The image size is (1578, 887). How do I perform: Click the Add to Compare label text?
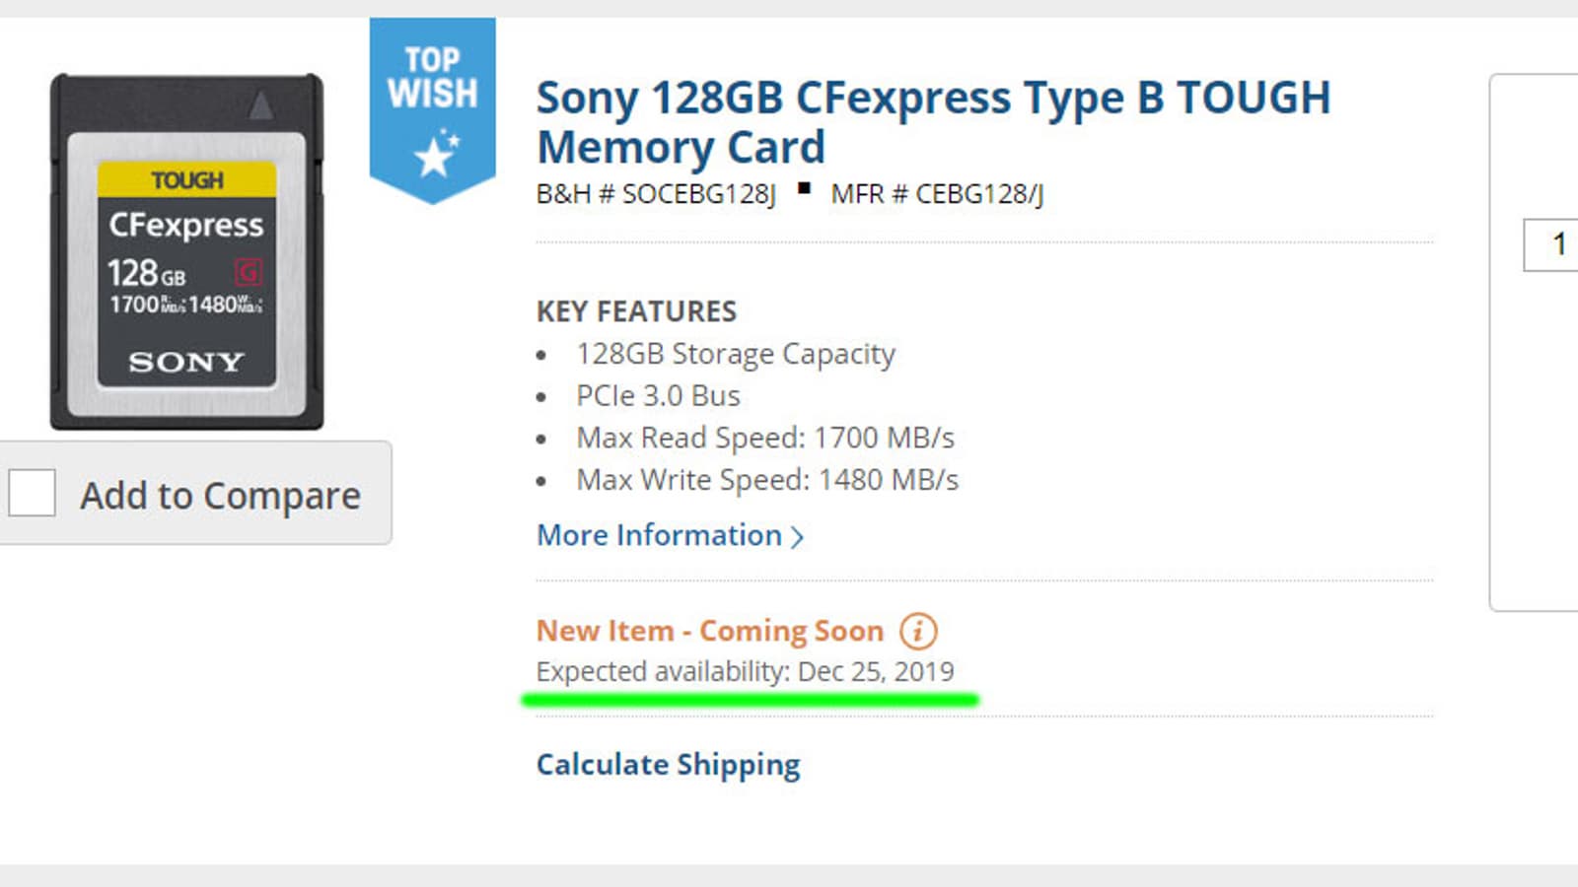220,496
